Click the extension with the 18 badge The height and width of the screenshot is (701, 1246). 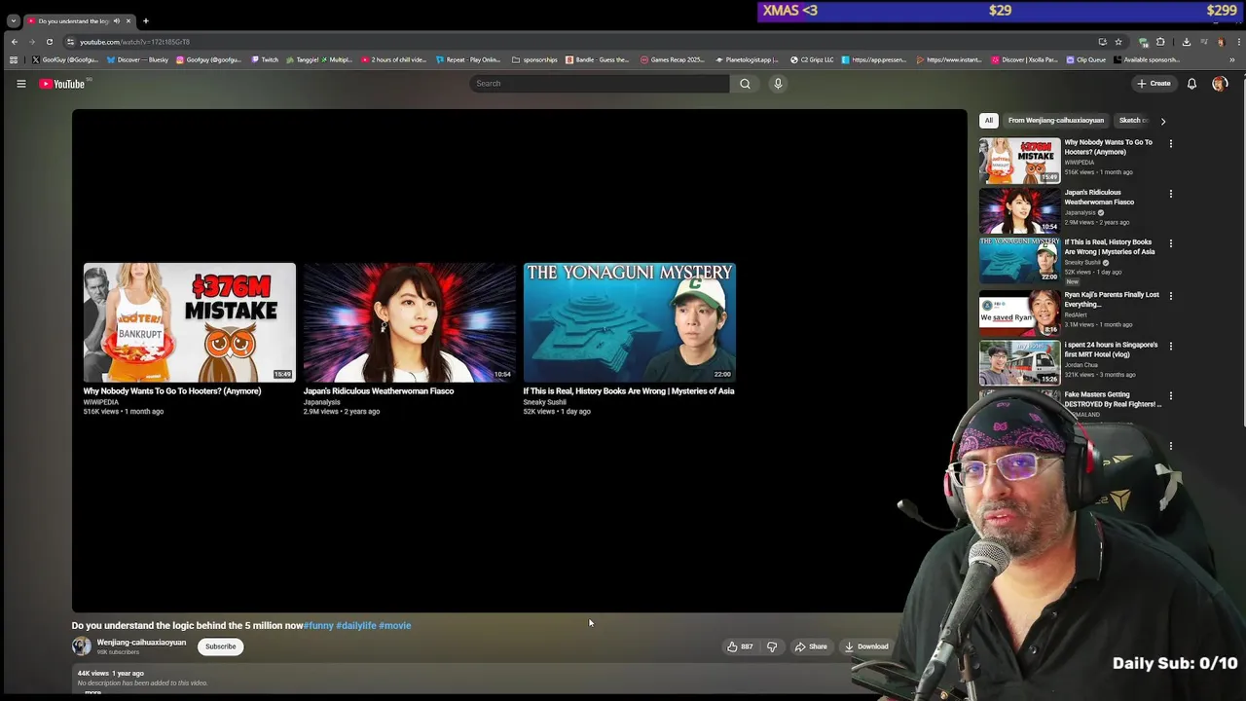(1144, 42)
